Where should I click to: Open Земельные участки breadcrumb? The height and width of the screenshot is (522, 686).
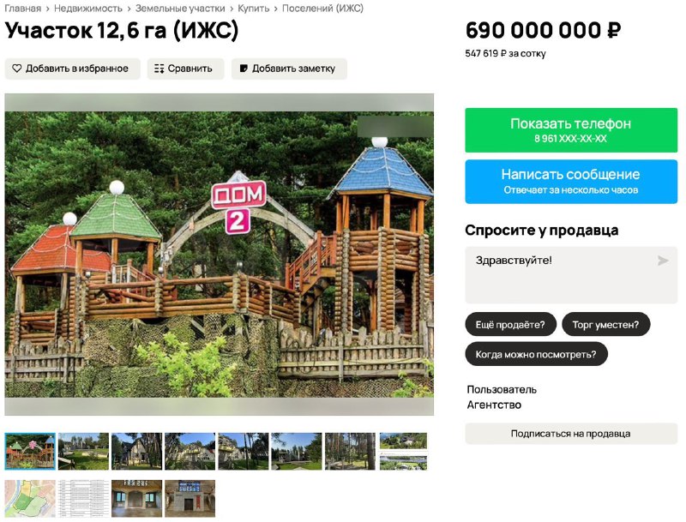click(x=180, y=9)
